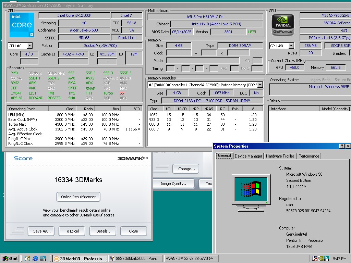Image resolution: width=351 pixels, height=263 pixels.
Task: Click the Show Desktop quick launch icon
Action: [27, 259]
